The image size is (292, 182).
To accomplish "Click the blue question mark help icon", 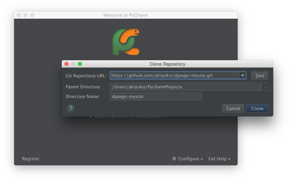I will click(x=71, y=108).
